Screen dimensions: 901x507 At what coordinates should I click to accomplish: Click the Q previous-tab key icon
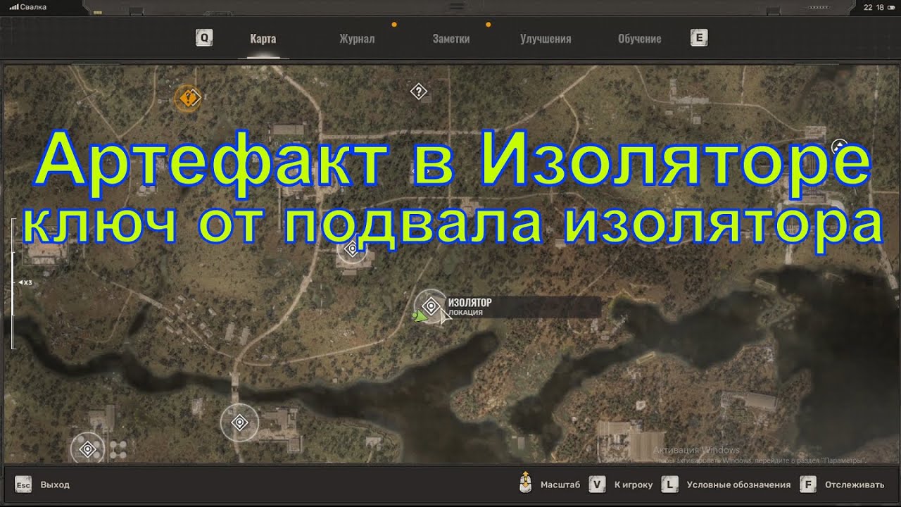tap(203, 38)
